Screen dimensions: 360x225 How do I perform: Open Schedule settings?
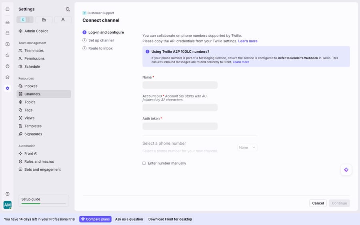pyautogui.click(x=44, y=66)
